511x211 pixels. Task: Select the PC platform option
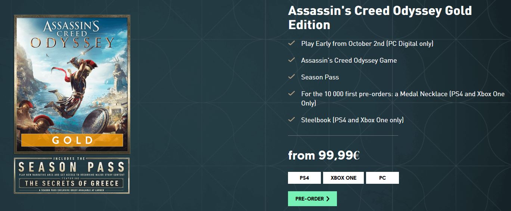tap(383, 178)
